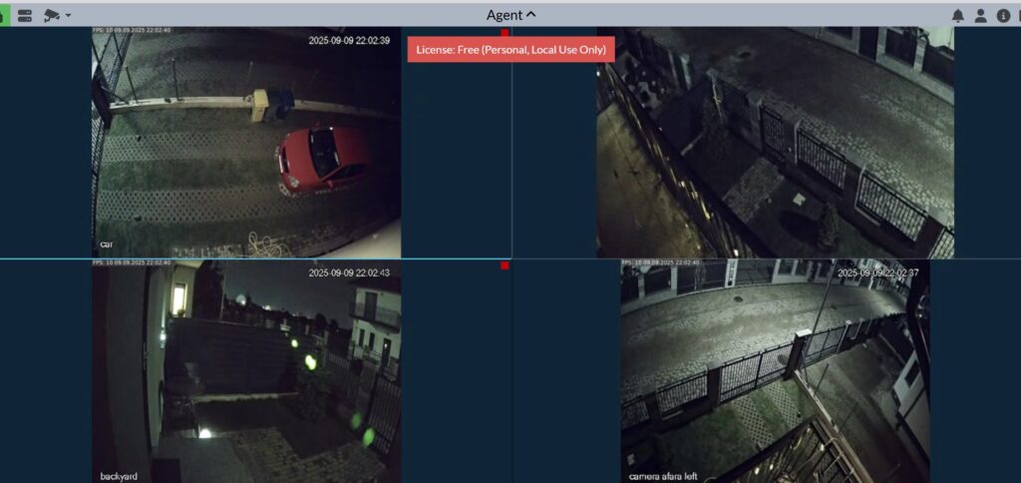Click the info circle icon
Viewport: 1021px width, 483px height.
tap(1003, 15)
